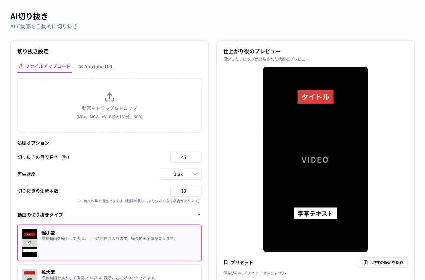Click the red タイトル label in preview

click(x=315, y=97)
